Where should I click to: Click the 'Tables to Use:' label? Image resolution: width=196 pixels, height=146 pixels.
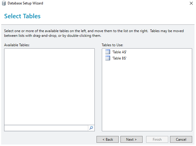pos(112,45)
